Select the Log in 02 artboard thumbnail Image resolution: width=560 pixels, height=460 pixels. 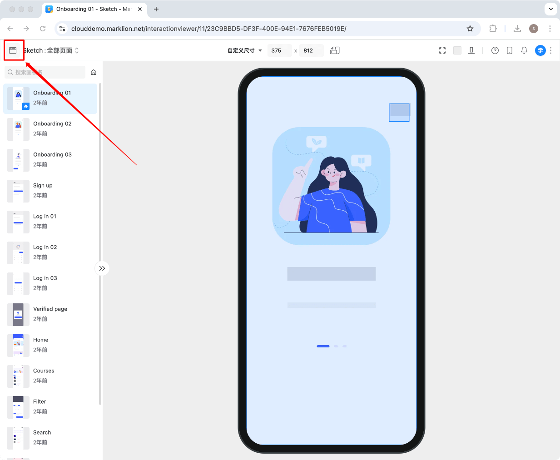pos(18,252)
